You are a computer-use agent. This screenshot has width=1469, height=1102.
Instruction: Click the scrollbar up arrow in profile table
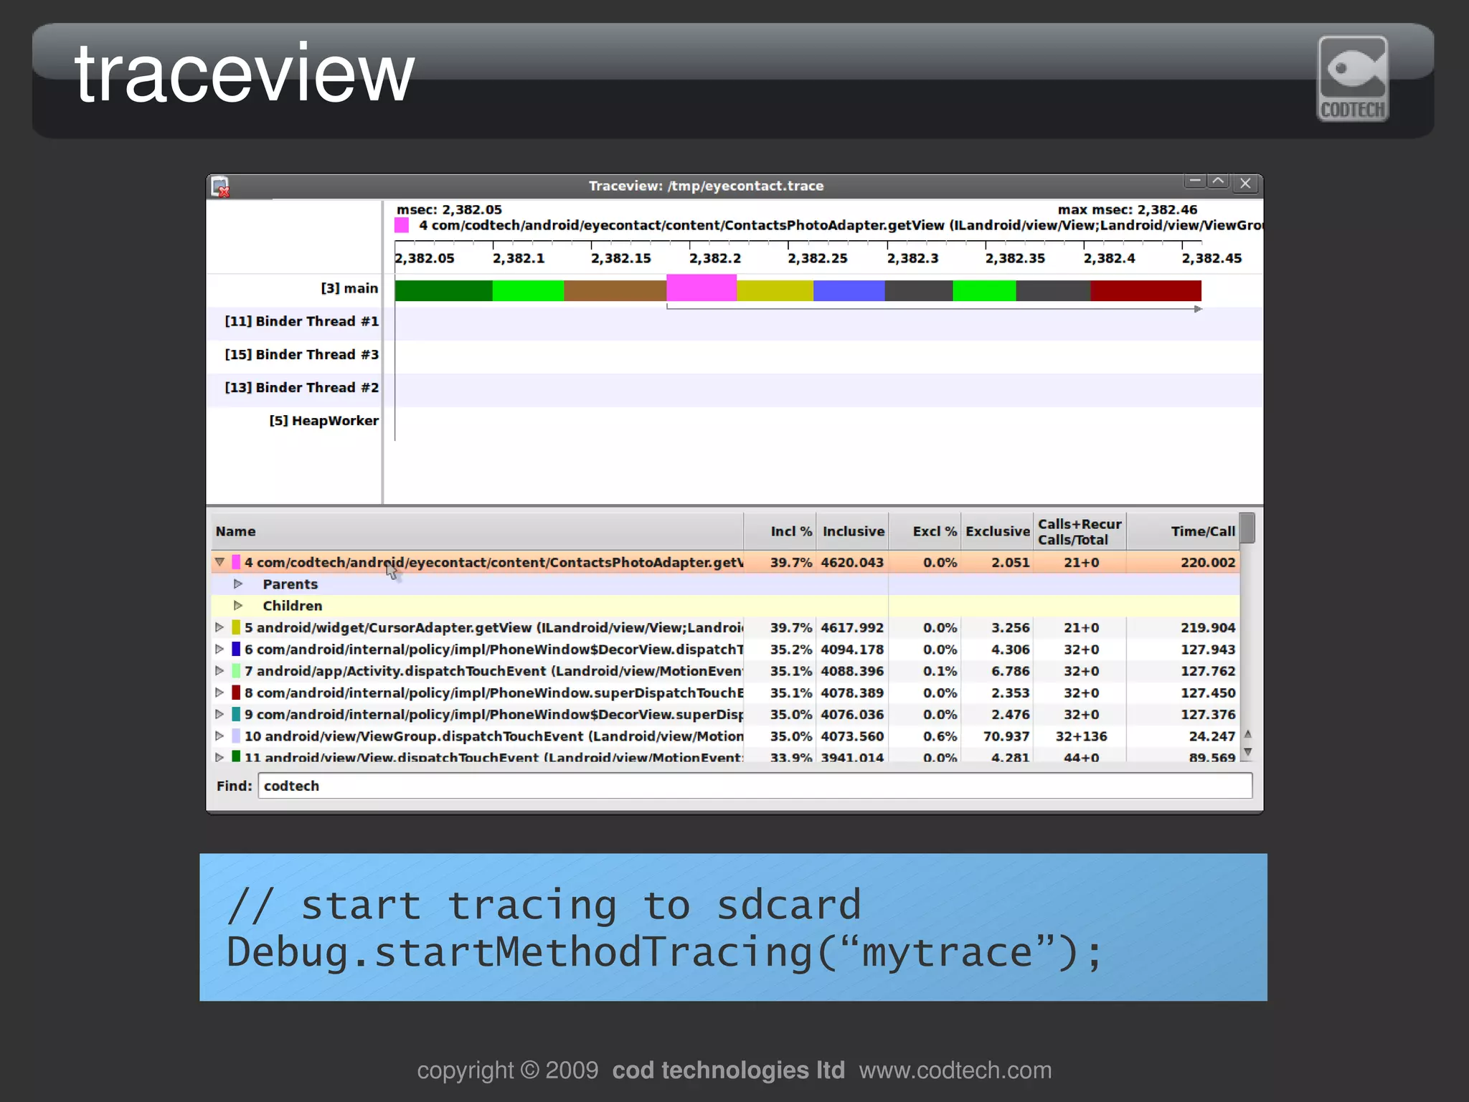point(1247,734)
